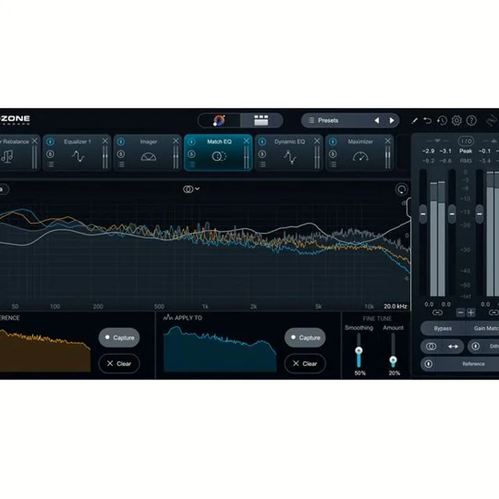
Task: Select the Maximizer module
Action: coord(360,152)
